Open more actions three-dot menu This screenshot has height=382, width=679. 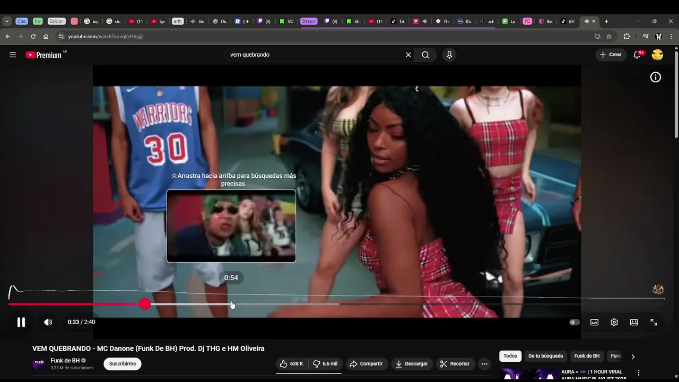484,364
